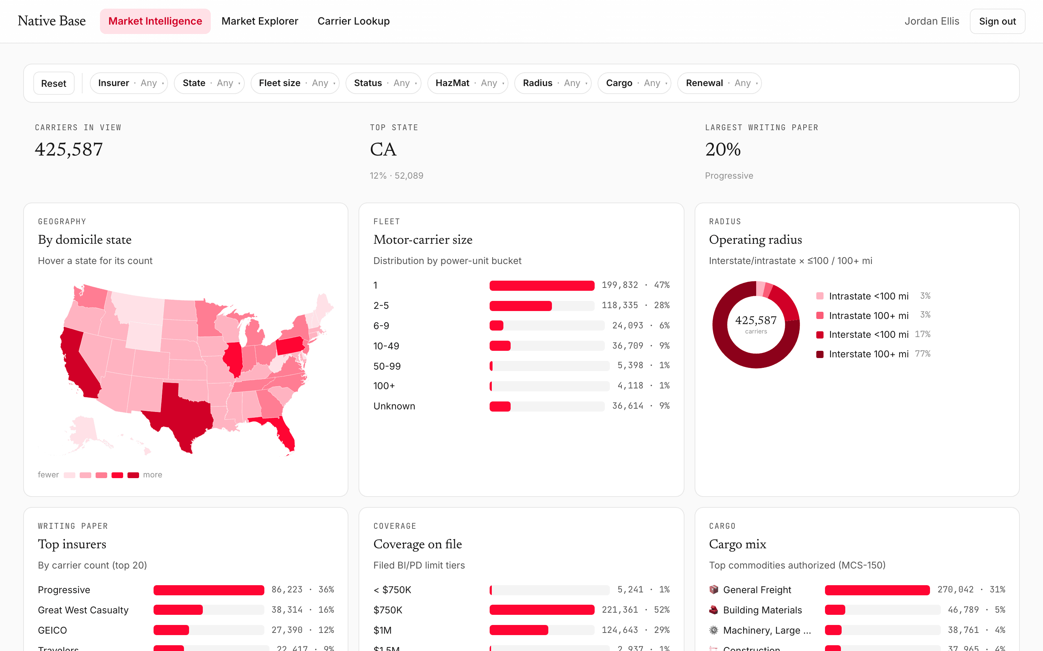Open the Status filter dropdown

383,83
